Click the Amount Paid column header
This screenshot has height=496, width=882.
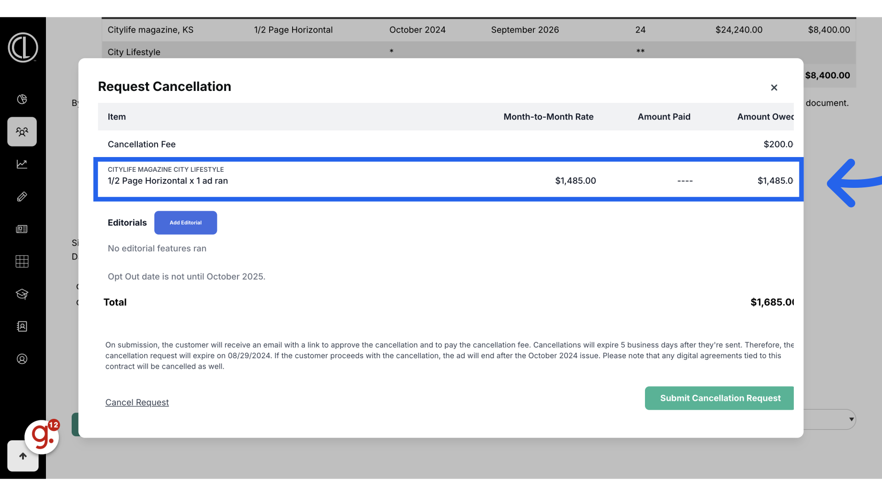[664, 117]
